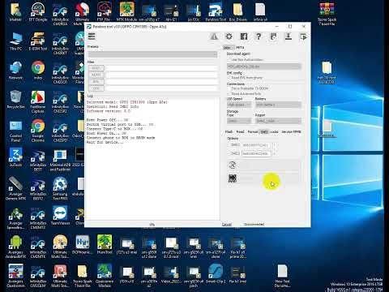Click the toolbar icon right of the help icon
The width and height of the screenshot is (389, 292).
273,36
